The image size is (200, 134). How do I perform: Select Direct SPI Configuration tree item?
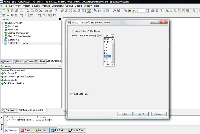click(19, 36)
